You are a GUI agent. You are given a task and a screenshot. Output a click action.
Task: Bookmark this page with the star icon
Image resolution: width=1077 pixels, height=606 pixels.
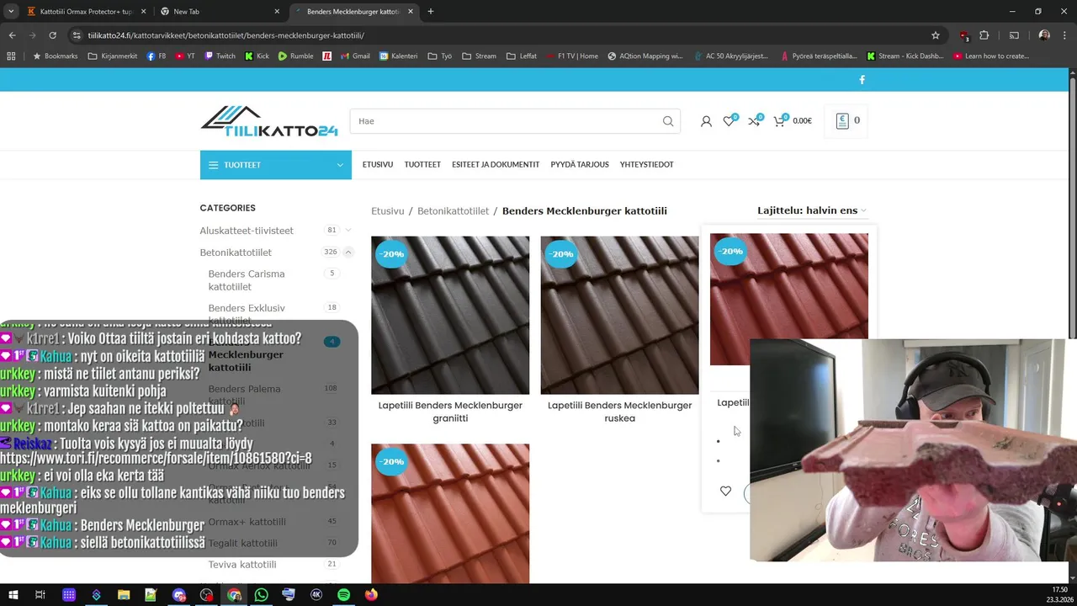(936, 35)
